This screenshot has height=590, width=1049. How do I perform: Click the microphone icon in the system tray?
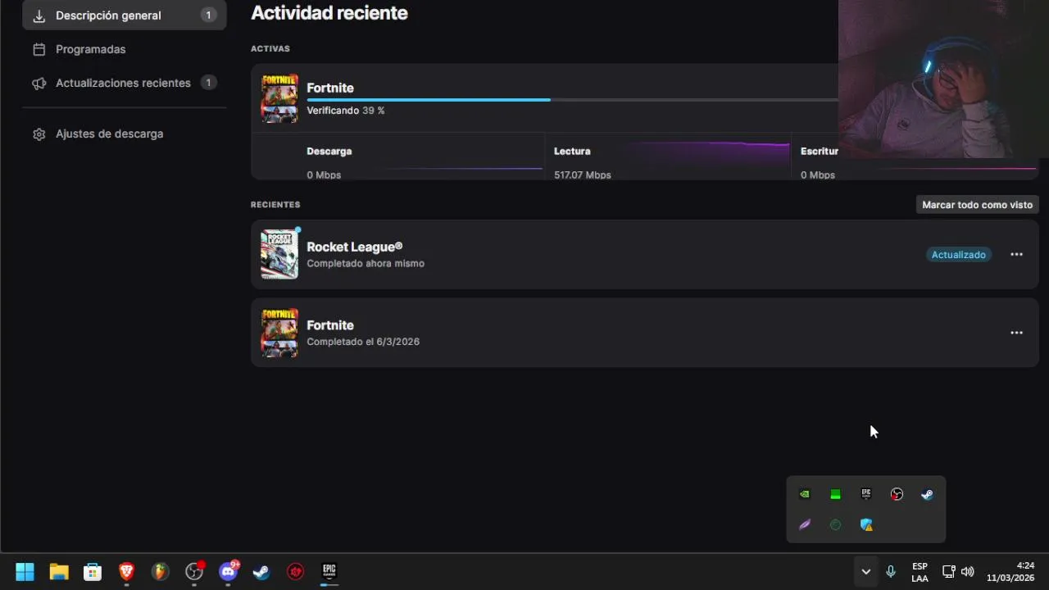pos(891,572)
